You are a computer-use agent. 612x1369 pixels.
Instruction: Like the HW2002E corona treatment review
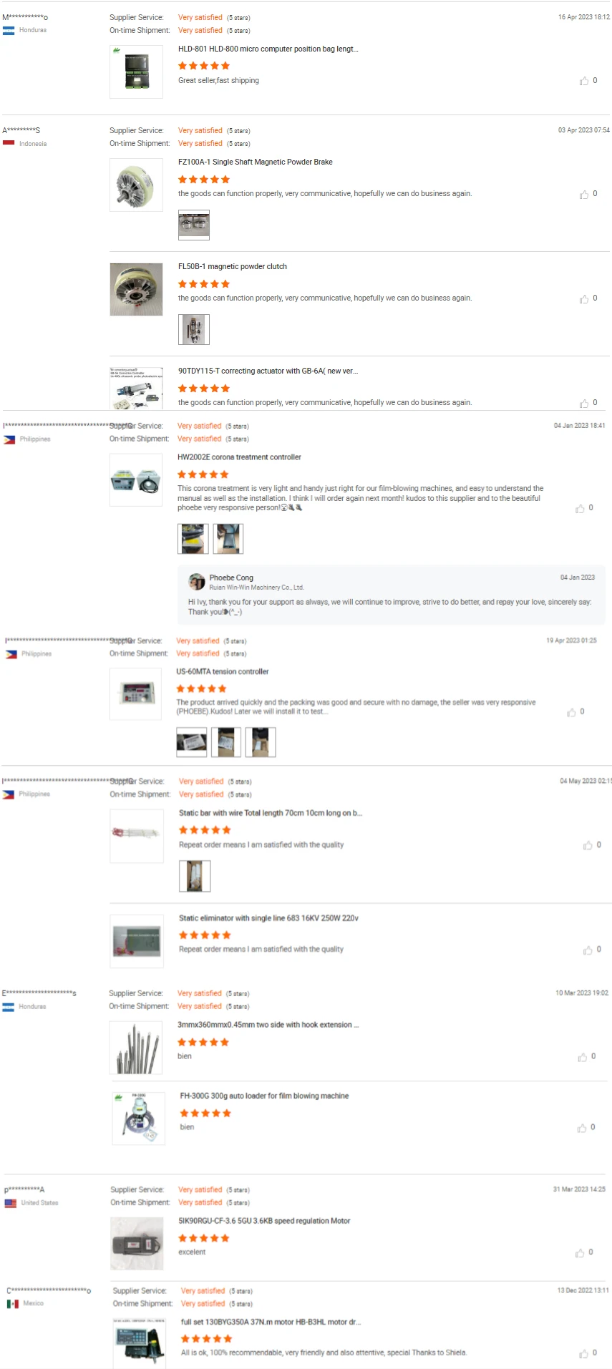tap(580, 508)
